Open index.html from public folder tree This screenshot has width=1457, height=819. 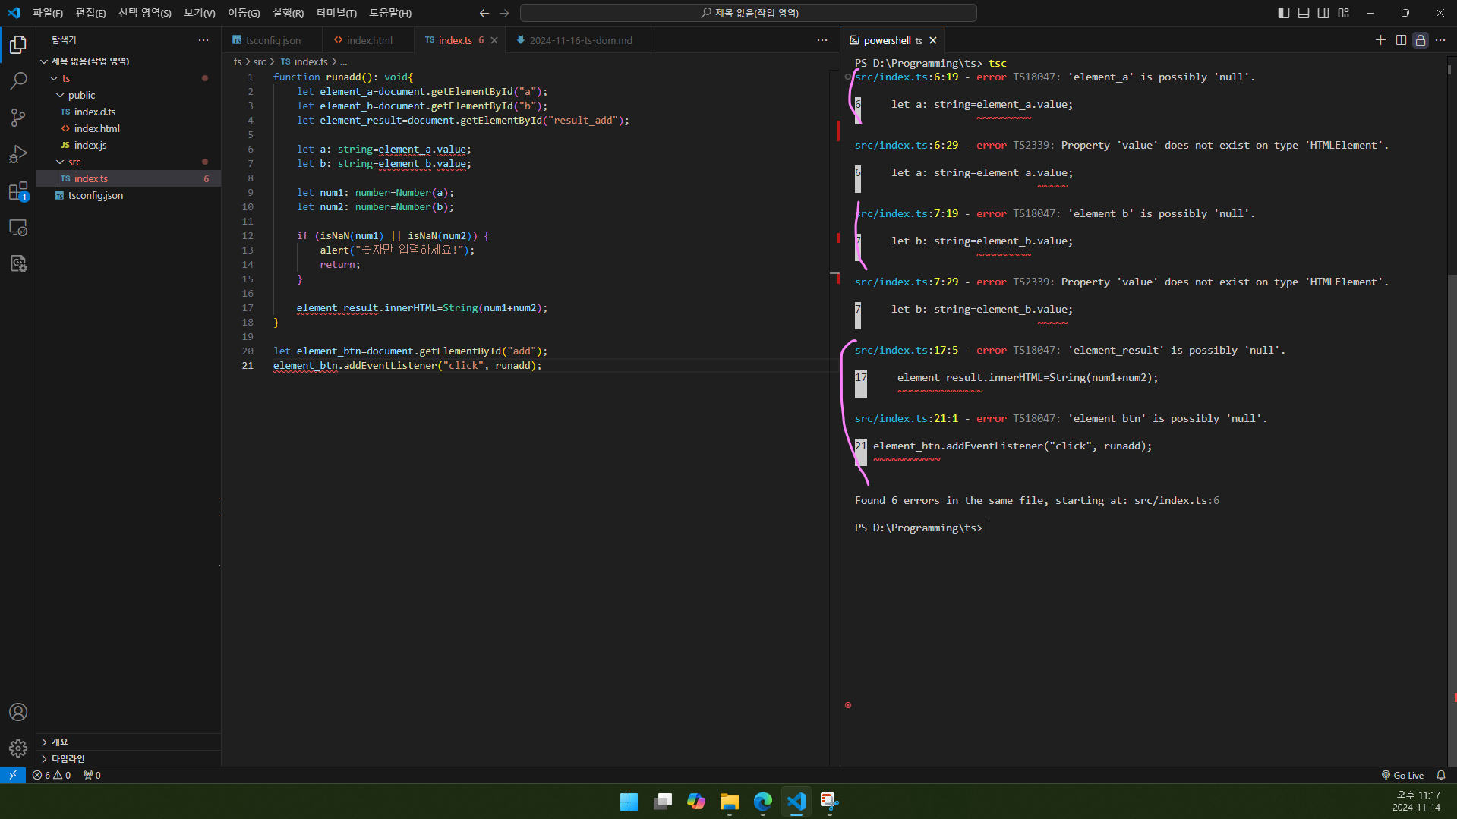pos(129,128)
